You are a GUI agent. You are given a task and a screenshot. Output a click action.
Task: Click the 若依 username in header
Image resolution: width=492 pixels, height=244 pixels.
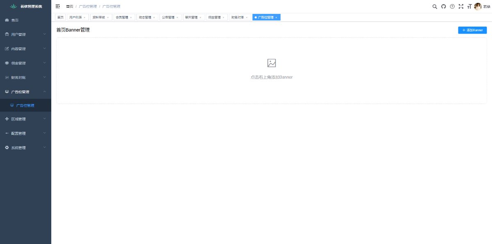486,7
